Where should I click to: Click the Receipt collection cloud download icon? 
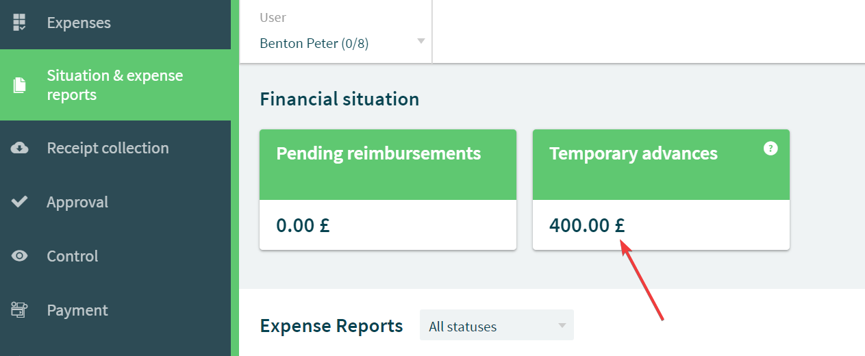pos(20,148)
